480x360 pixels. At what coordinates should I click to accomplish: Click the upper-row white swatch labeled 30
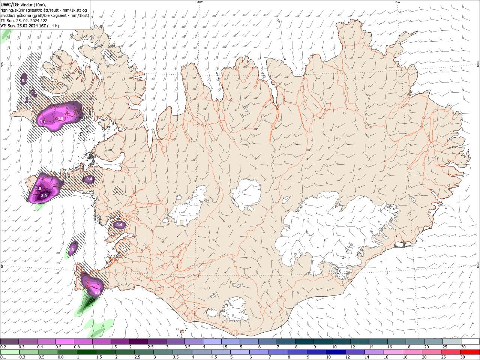(x=470, y=342)
